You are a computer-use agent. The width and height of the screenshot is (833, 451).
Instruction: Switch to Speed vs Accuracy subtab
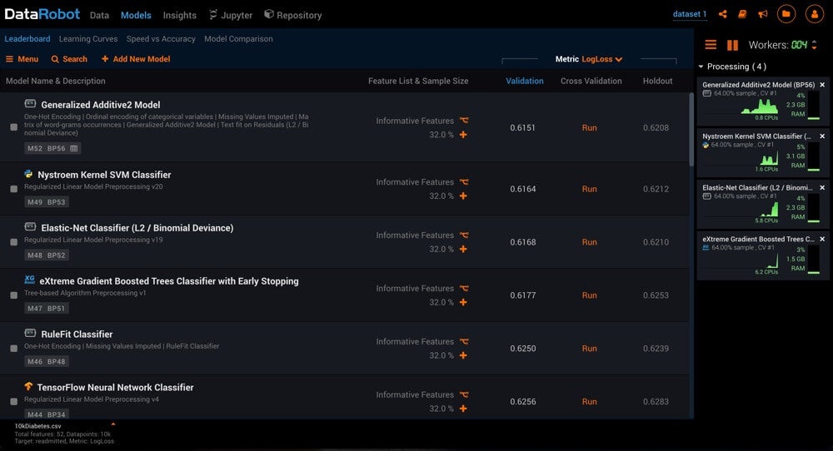(161, 39)
